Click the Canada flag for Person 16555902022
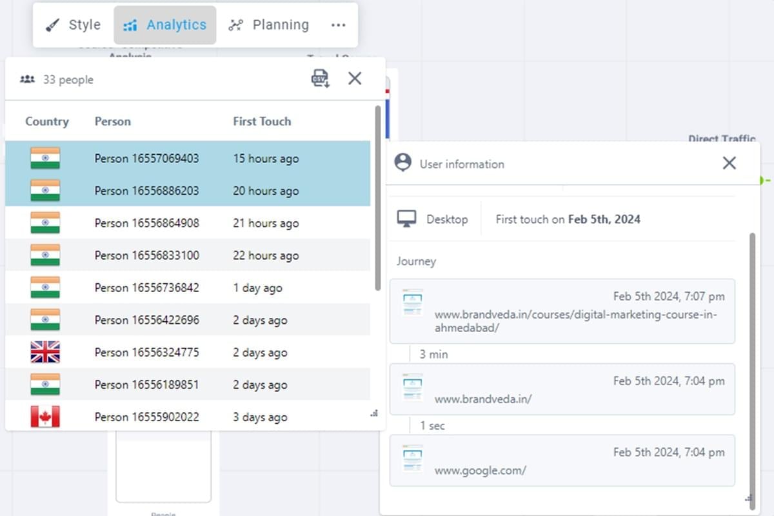Viewport: 774px width, 516px height. pyautogui.click(x=45, y=417)
